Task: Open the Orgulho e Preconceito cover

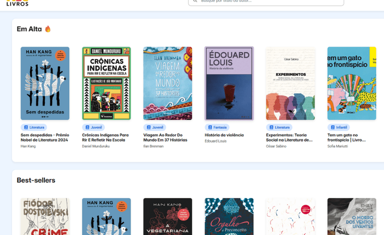Action: (229, 216)
